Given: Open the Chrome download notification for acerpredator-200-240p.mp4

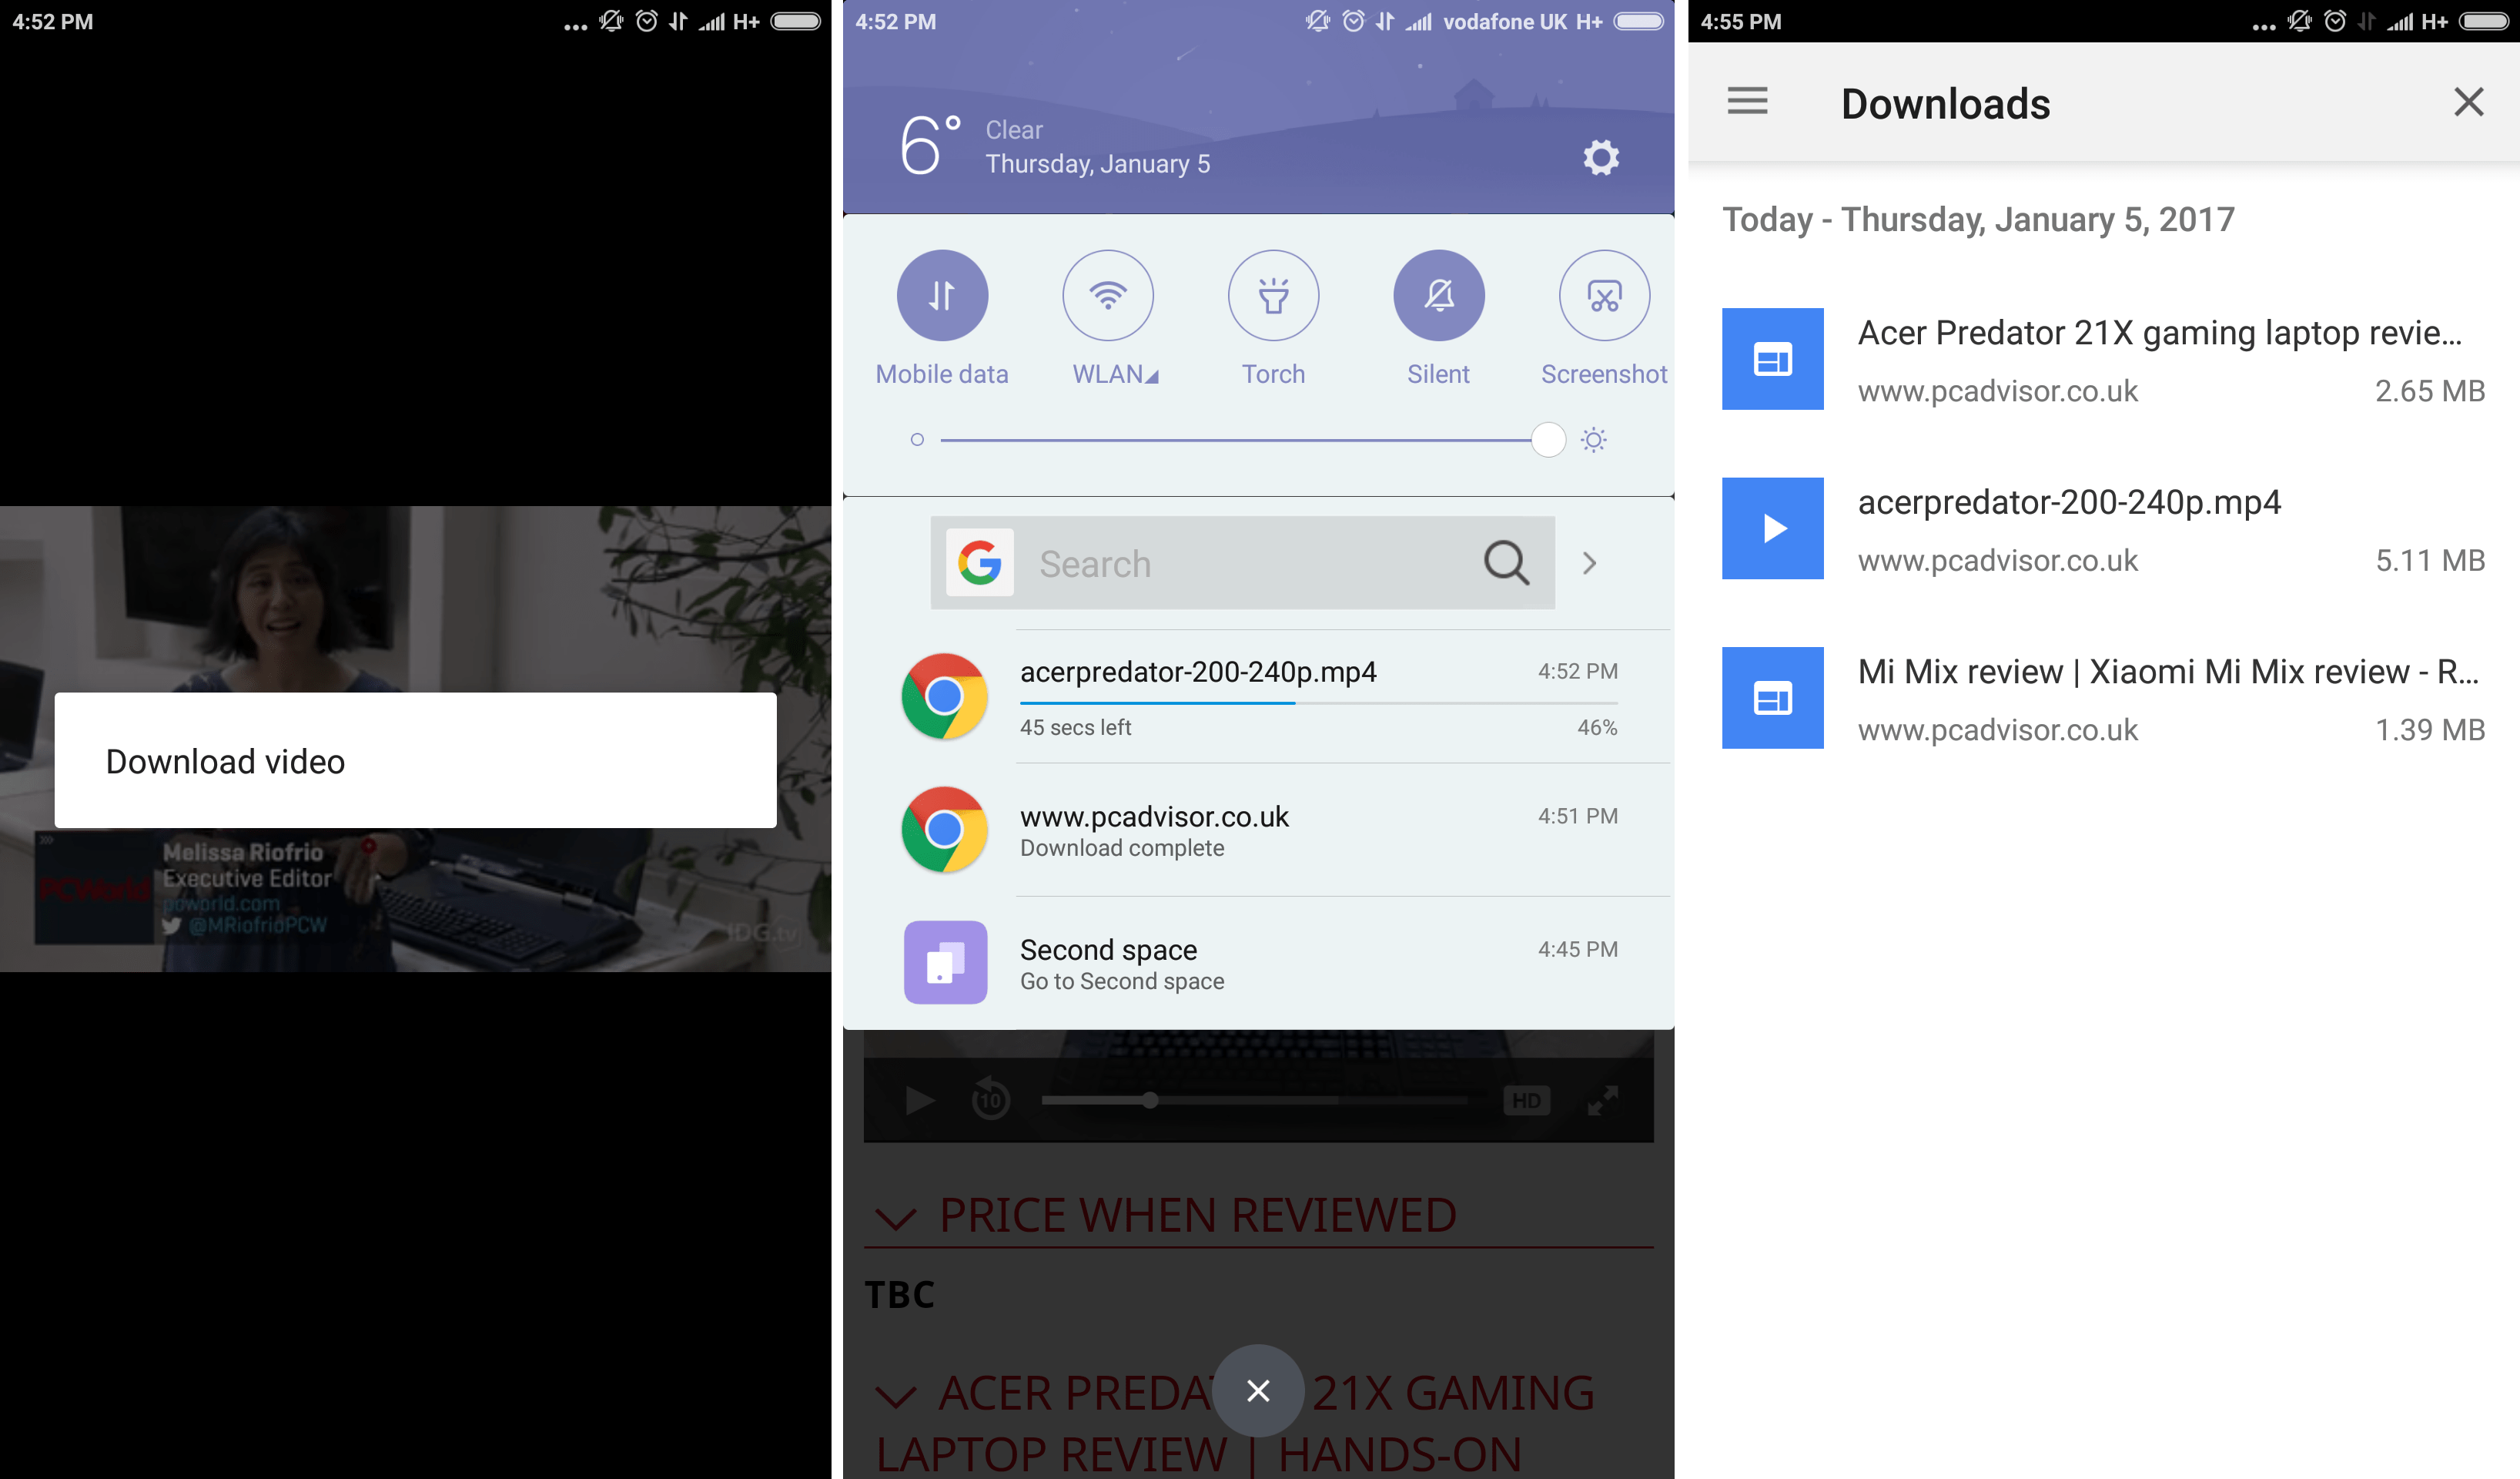Looking at the screenshot, I should pyautogui.click(x=1258, y=696).
